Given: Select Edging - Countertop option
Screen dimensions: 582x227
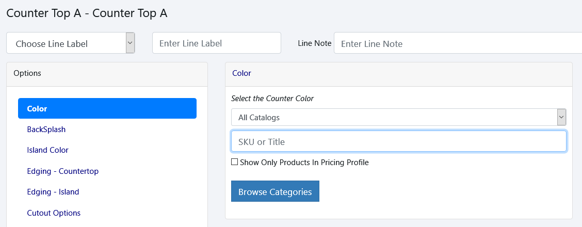Looking at the screenshot, I should click(x=63, y=171).
